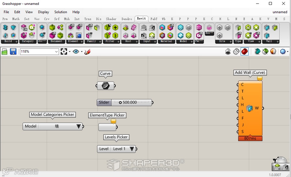
Task: Toggle selected-only preview teal icon
Action: point(257,52)
